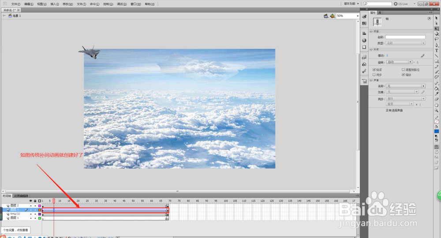Viewport: 441px width, 238px height.
Task: Open the Align panel icon
Action: 364,33
